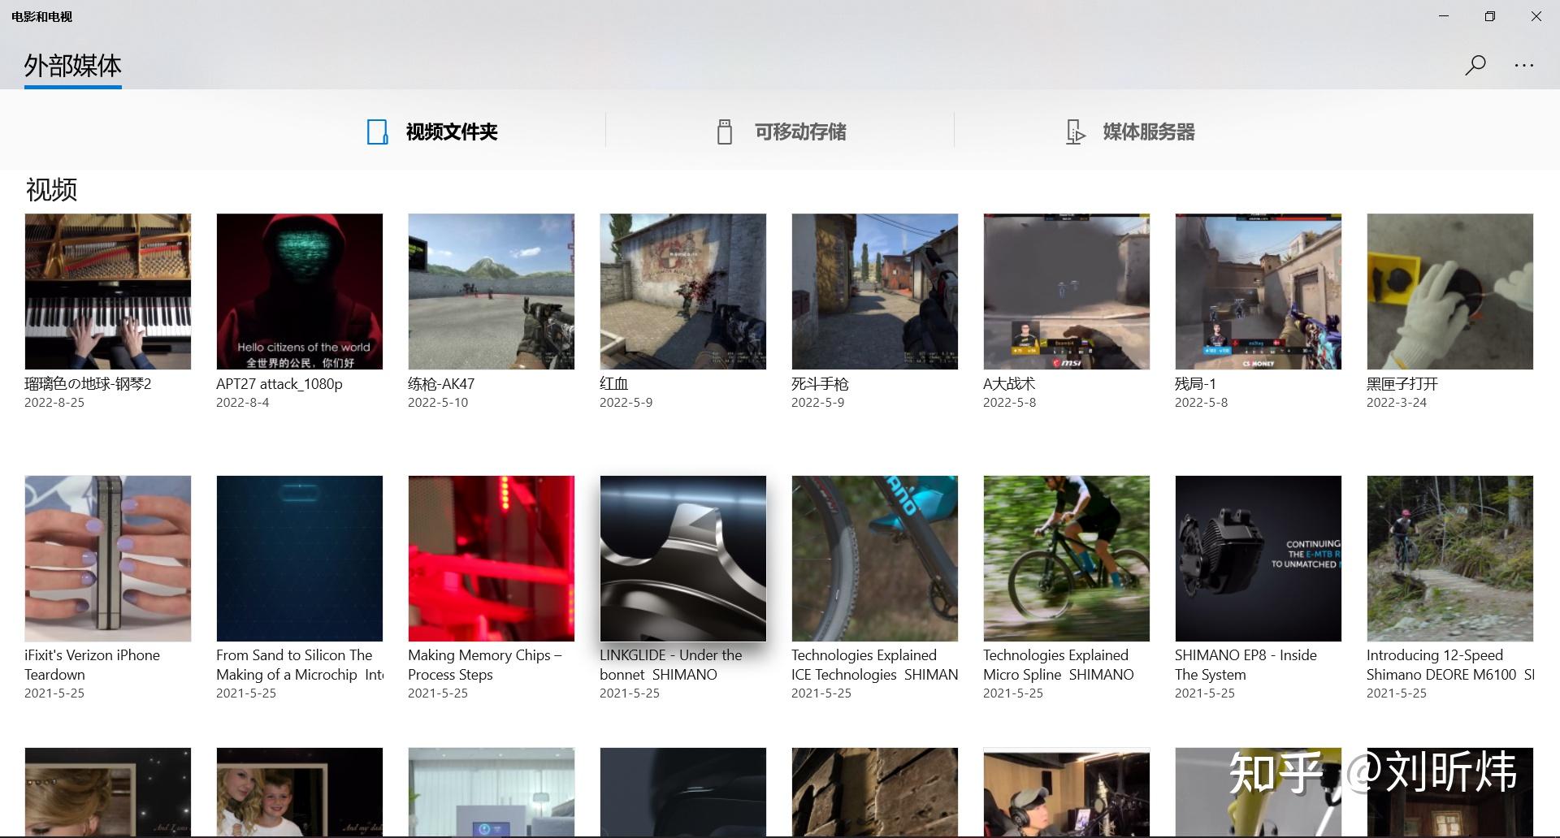Click the title text 死斗手枪
1560x838 pixels.
coord(820,383)
